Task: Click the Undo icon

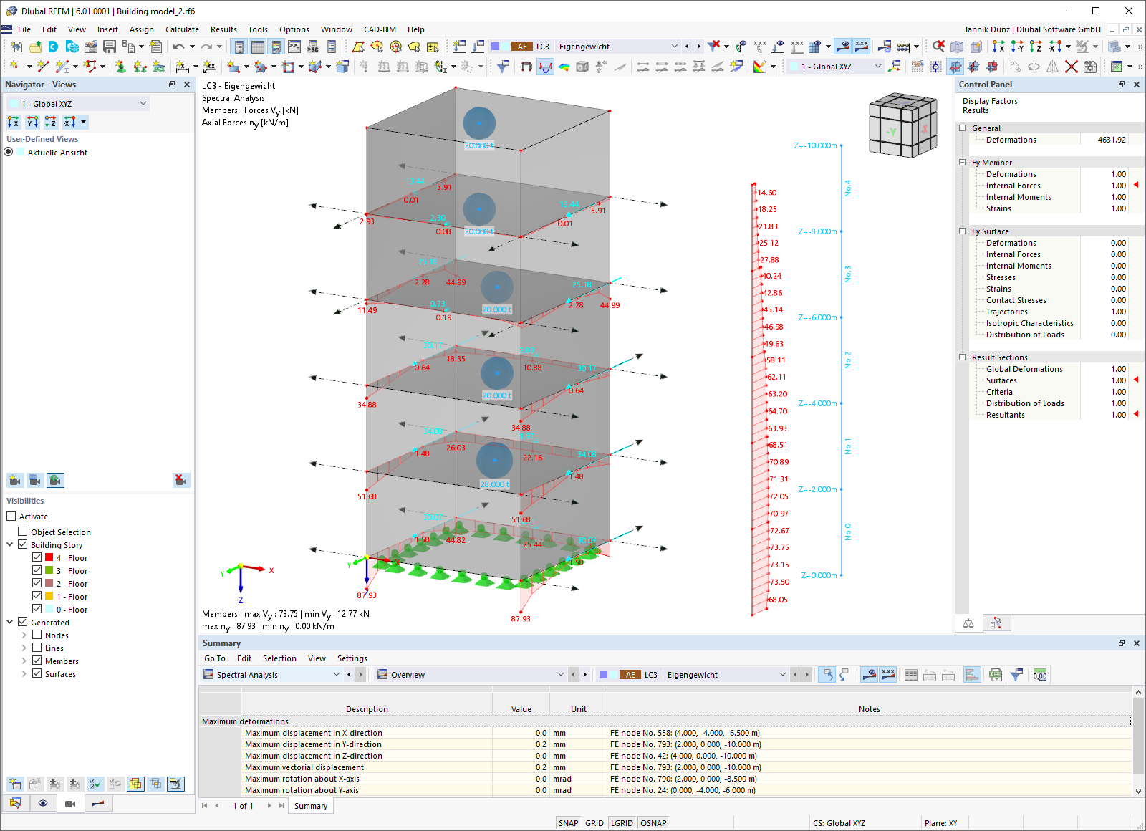Action: [178, 46]
